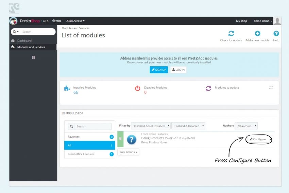Click the Disabled Modules count 0
Screen dimensions: 289x193
(x=146, y=92)
